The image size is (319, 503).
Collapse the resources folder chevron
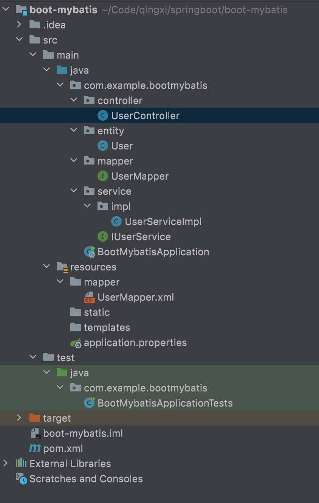[x=46, y=267]
